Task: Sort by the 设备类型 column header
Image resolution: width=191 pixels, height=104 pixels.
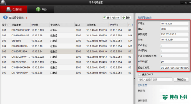Action: pyautogui.click(x=21, y=25)
